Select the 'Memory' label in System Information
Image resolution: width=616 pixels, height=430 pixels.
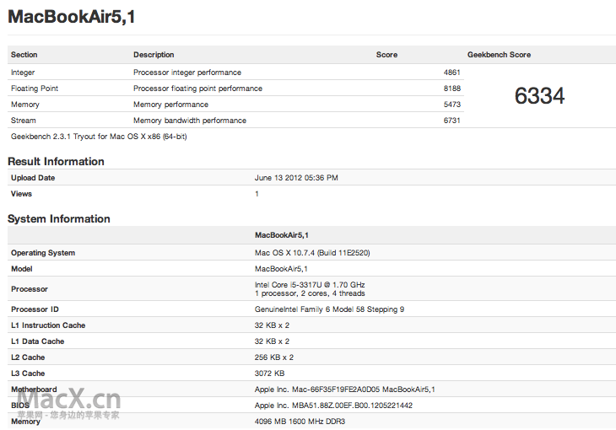pyautogui.click(x=25, y=422)
